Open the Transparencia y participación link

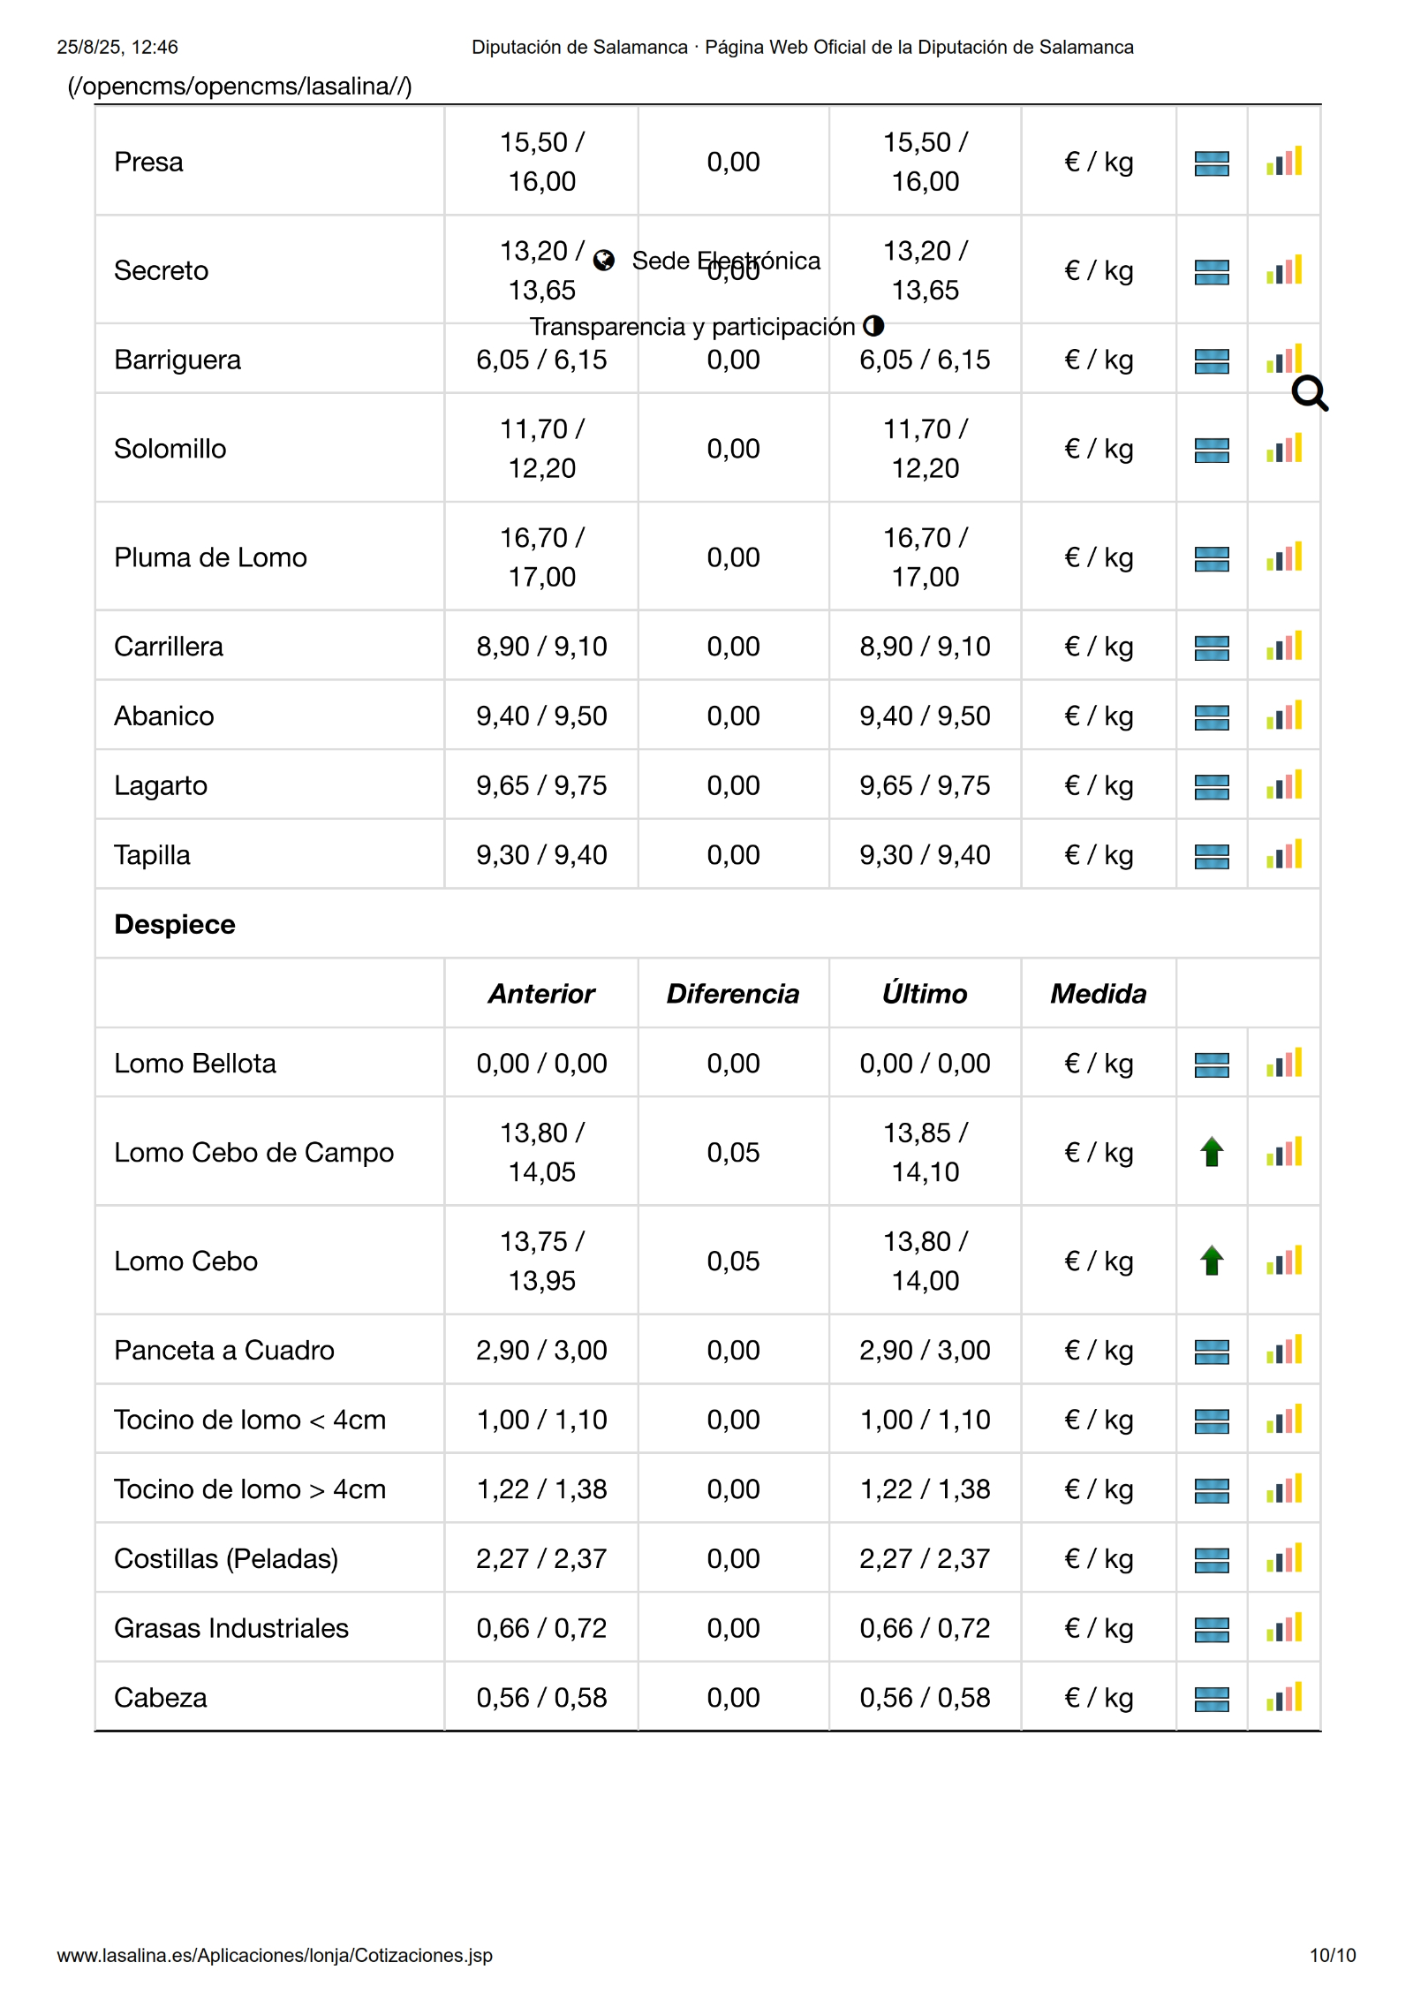click(x=692, y=327)
